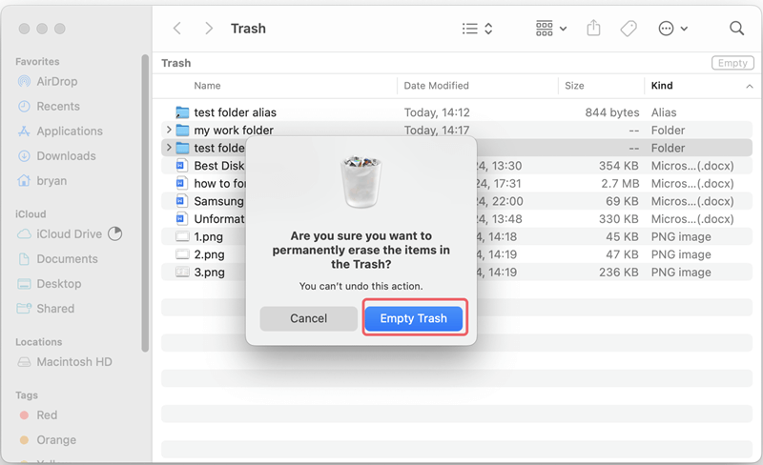Expand the "my work folder" row

pyautogui.click(x=169, y=130)
